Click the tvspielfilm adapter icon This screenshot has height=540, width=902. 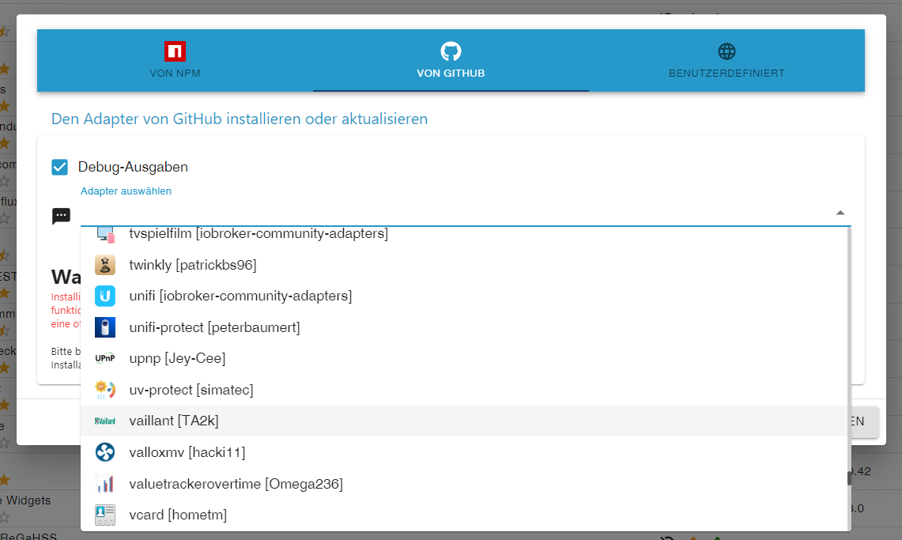tap(105, 234)
